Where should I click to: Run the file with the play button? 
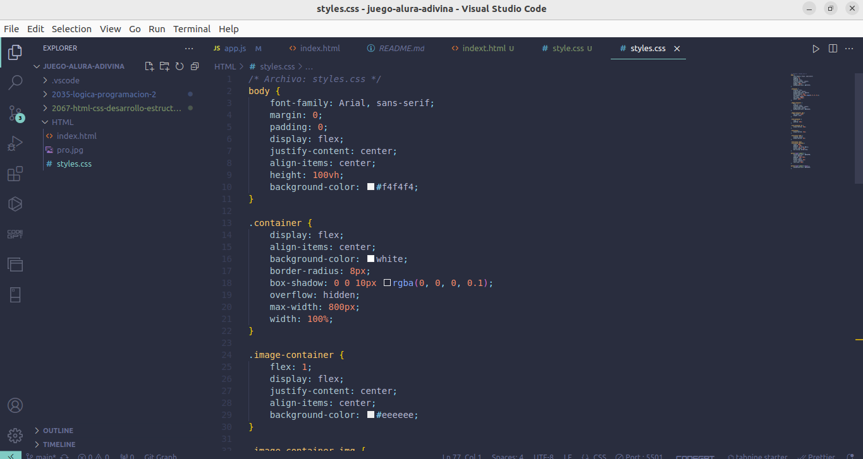point(816,49)
